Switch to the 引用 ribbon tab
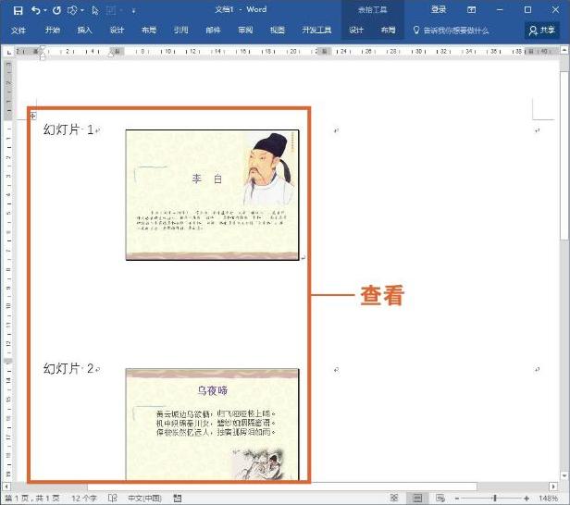 click(181, 30)
